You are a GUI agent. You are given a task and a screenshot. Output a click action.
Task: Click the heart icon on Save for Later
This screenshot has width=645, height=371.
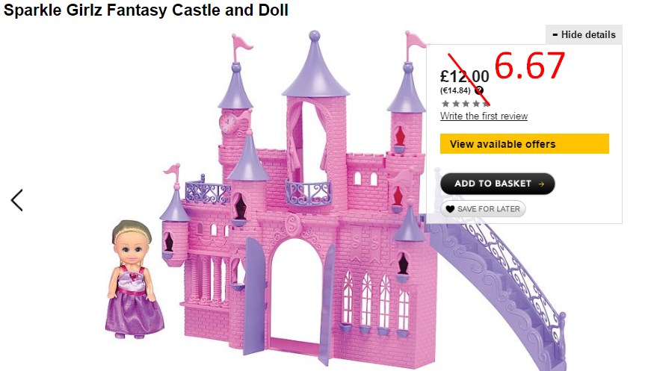tap(450, 209)
